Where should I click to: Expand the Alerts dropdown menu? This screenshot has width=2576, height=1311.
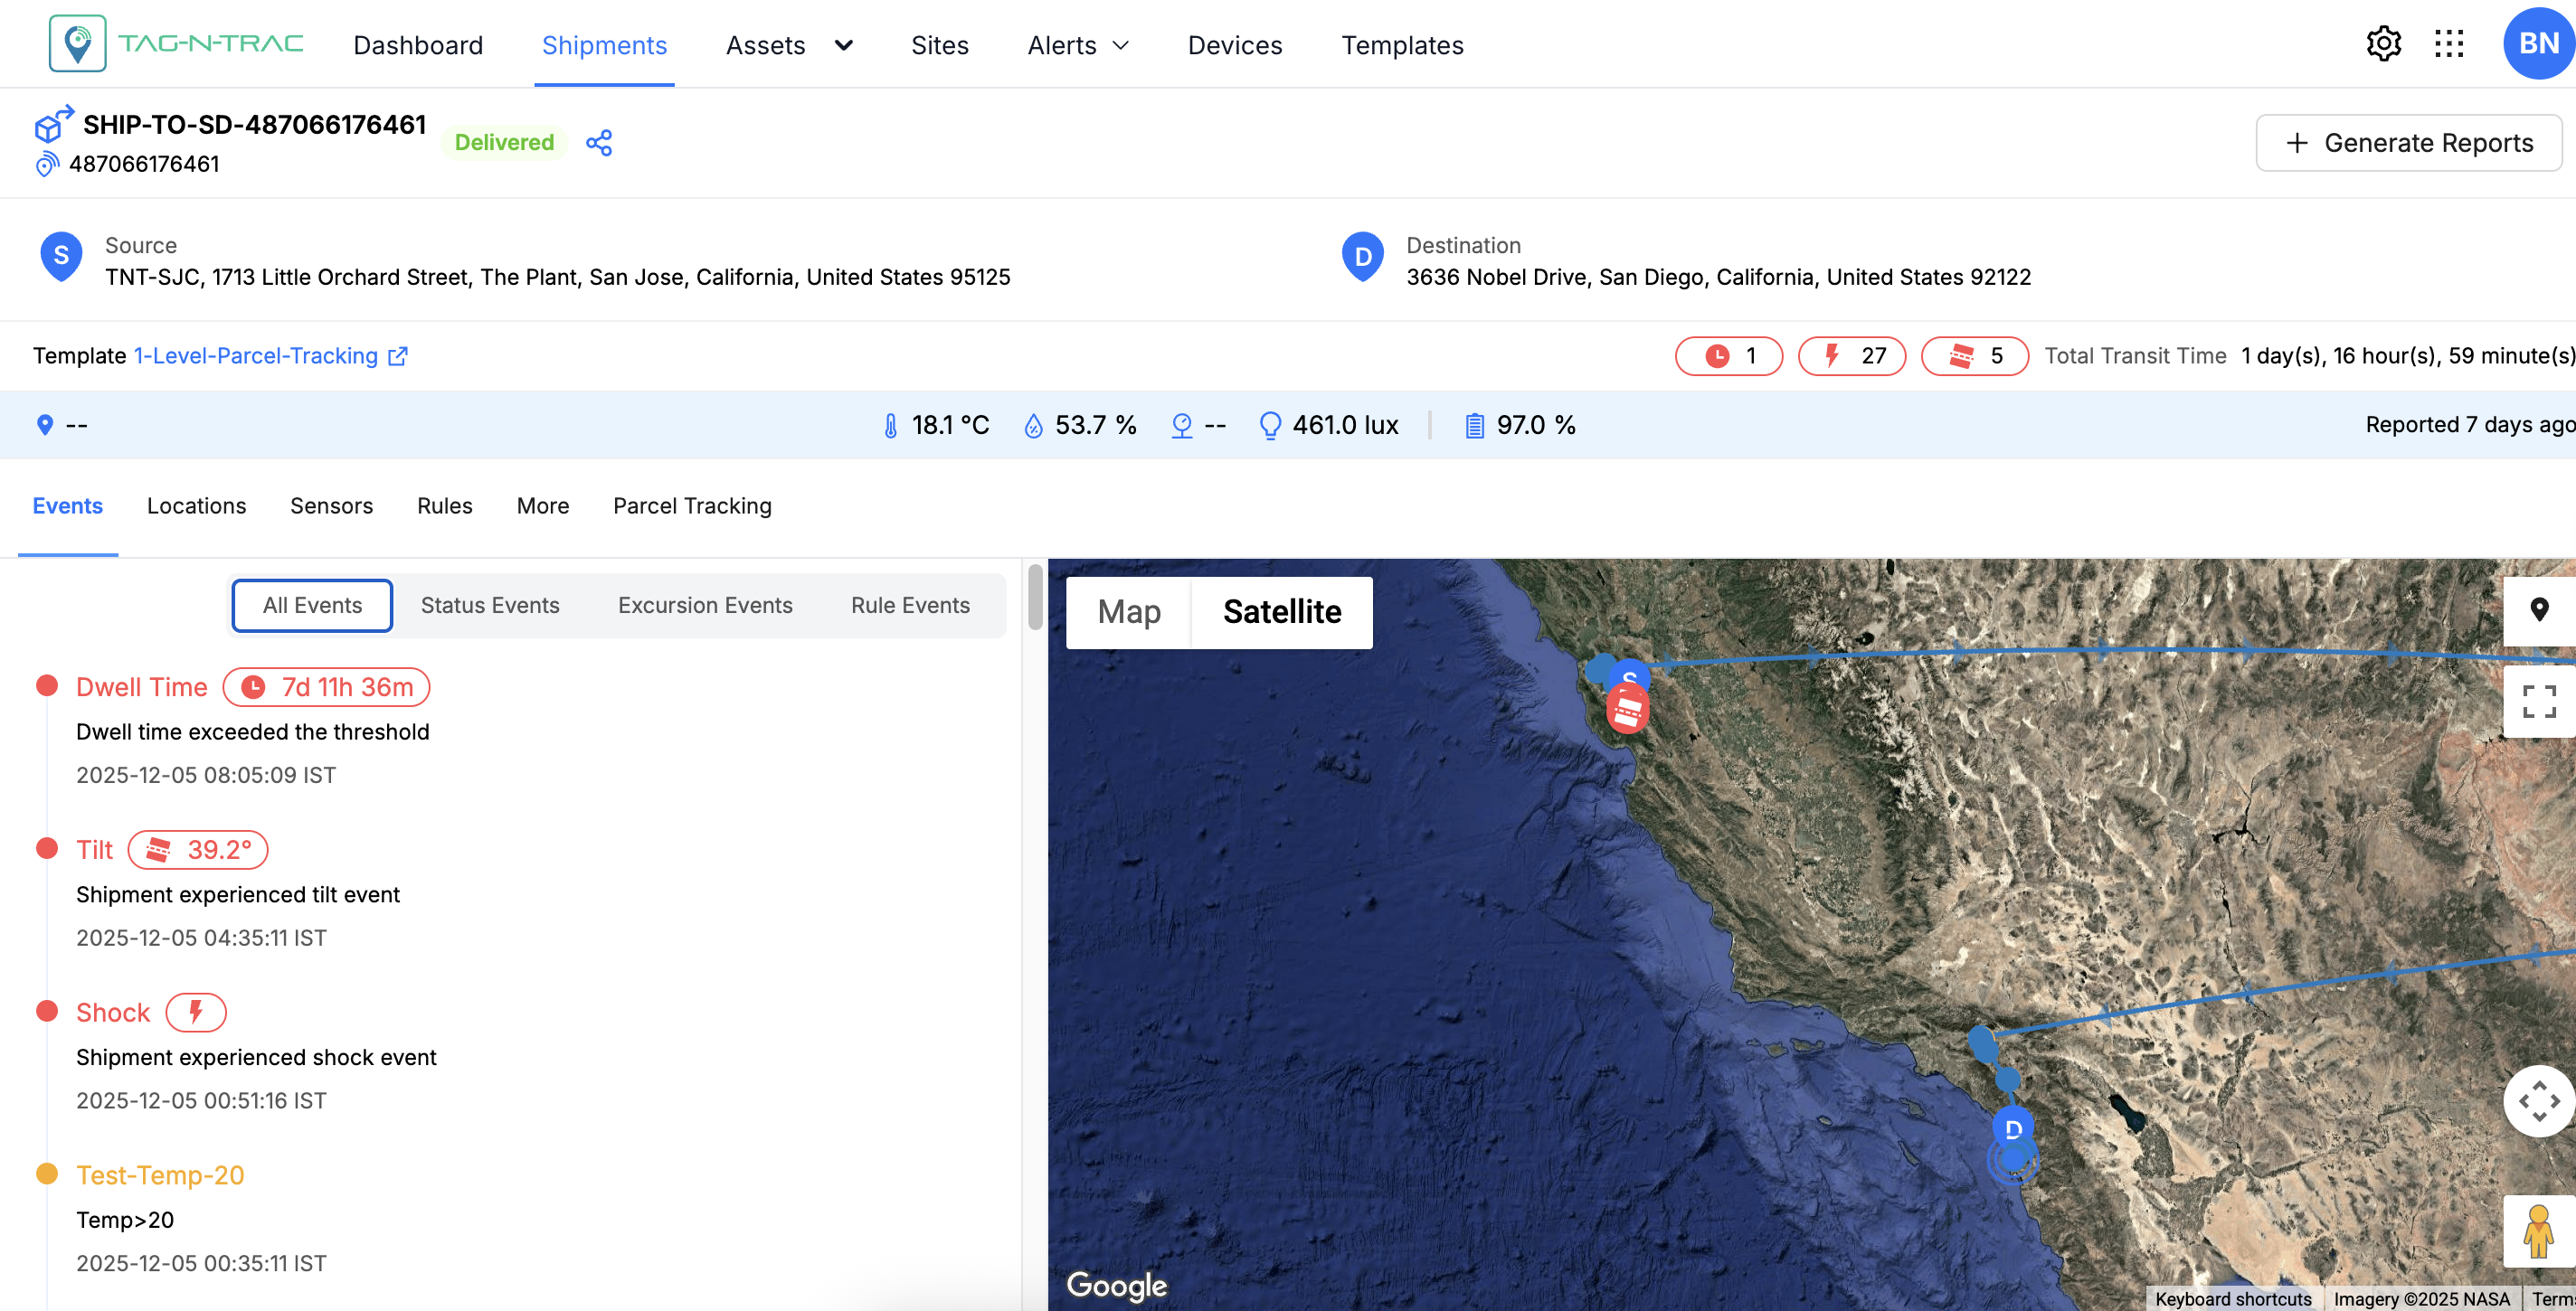pyautogui.click(x=1078, y=45)
